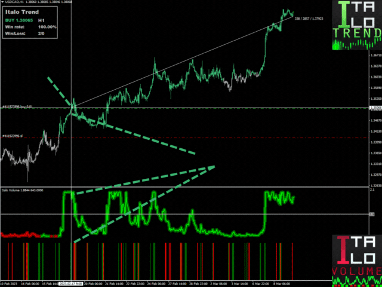Click the 10 Feb 2023 date on time axis

pyautogui.click(x=10, y=283)
